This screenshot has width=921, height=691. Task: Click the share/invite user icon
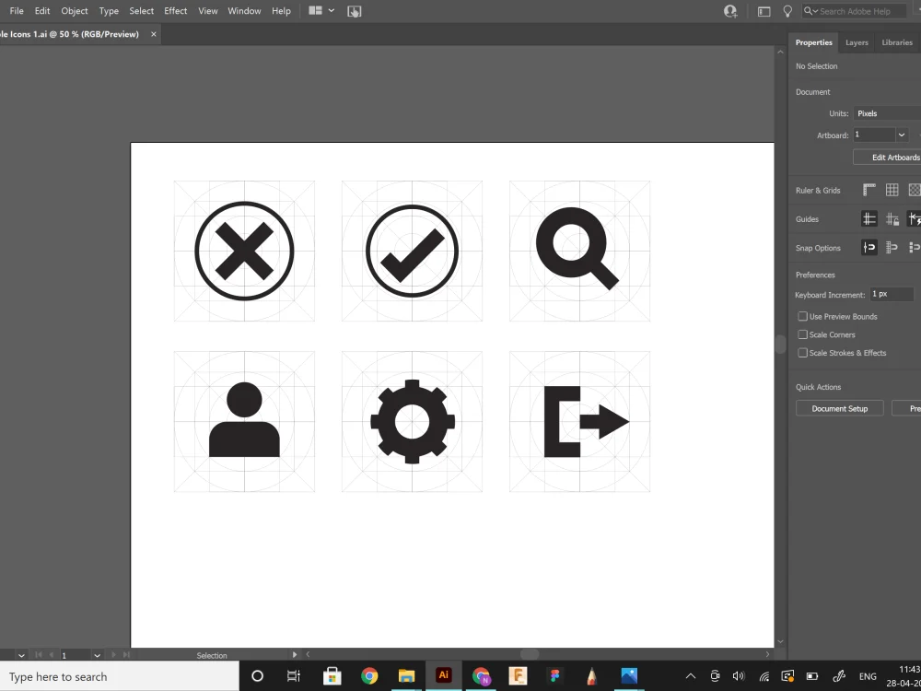point(730,11)
